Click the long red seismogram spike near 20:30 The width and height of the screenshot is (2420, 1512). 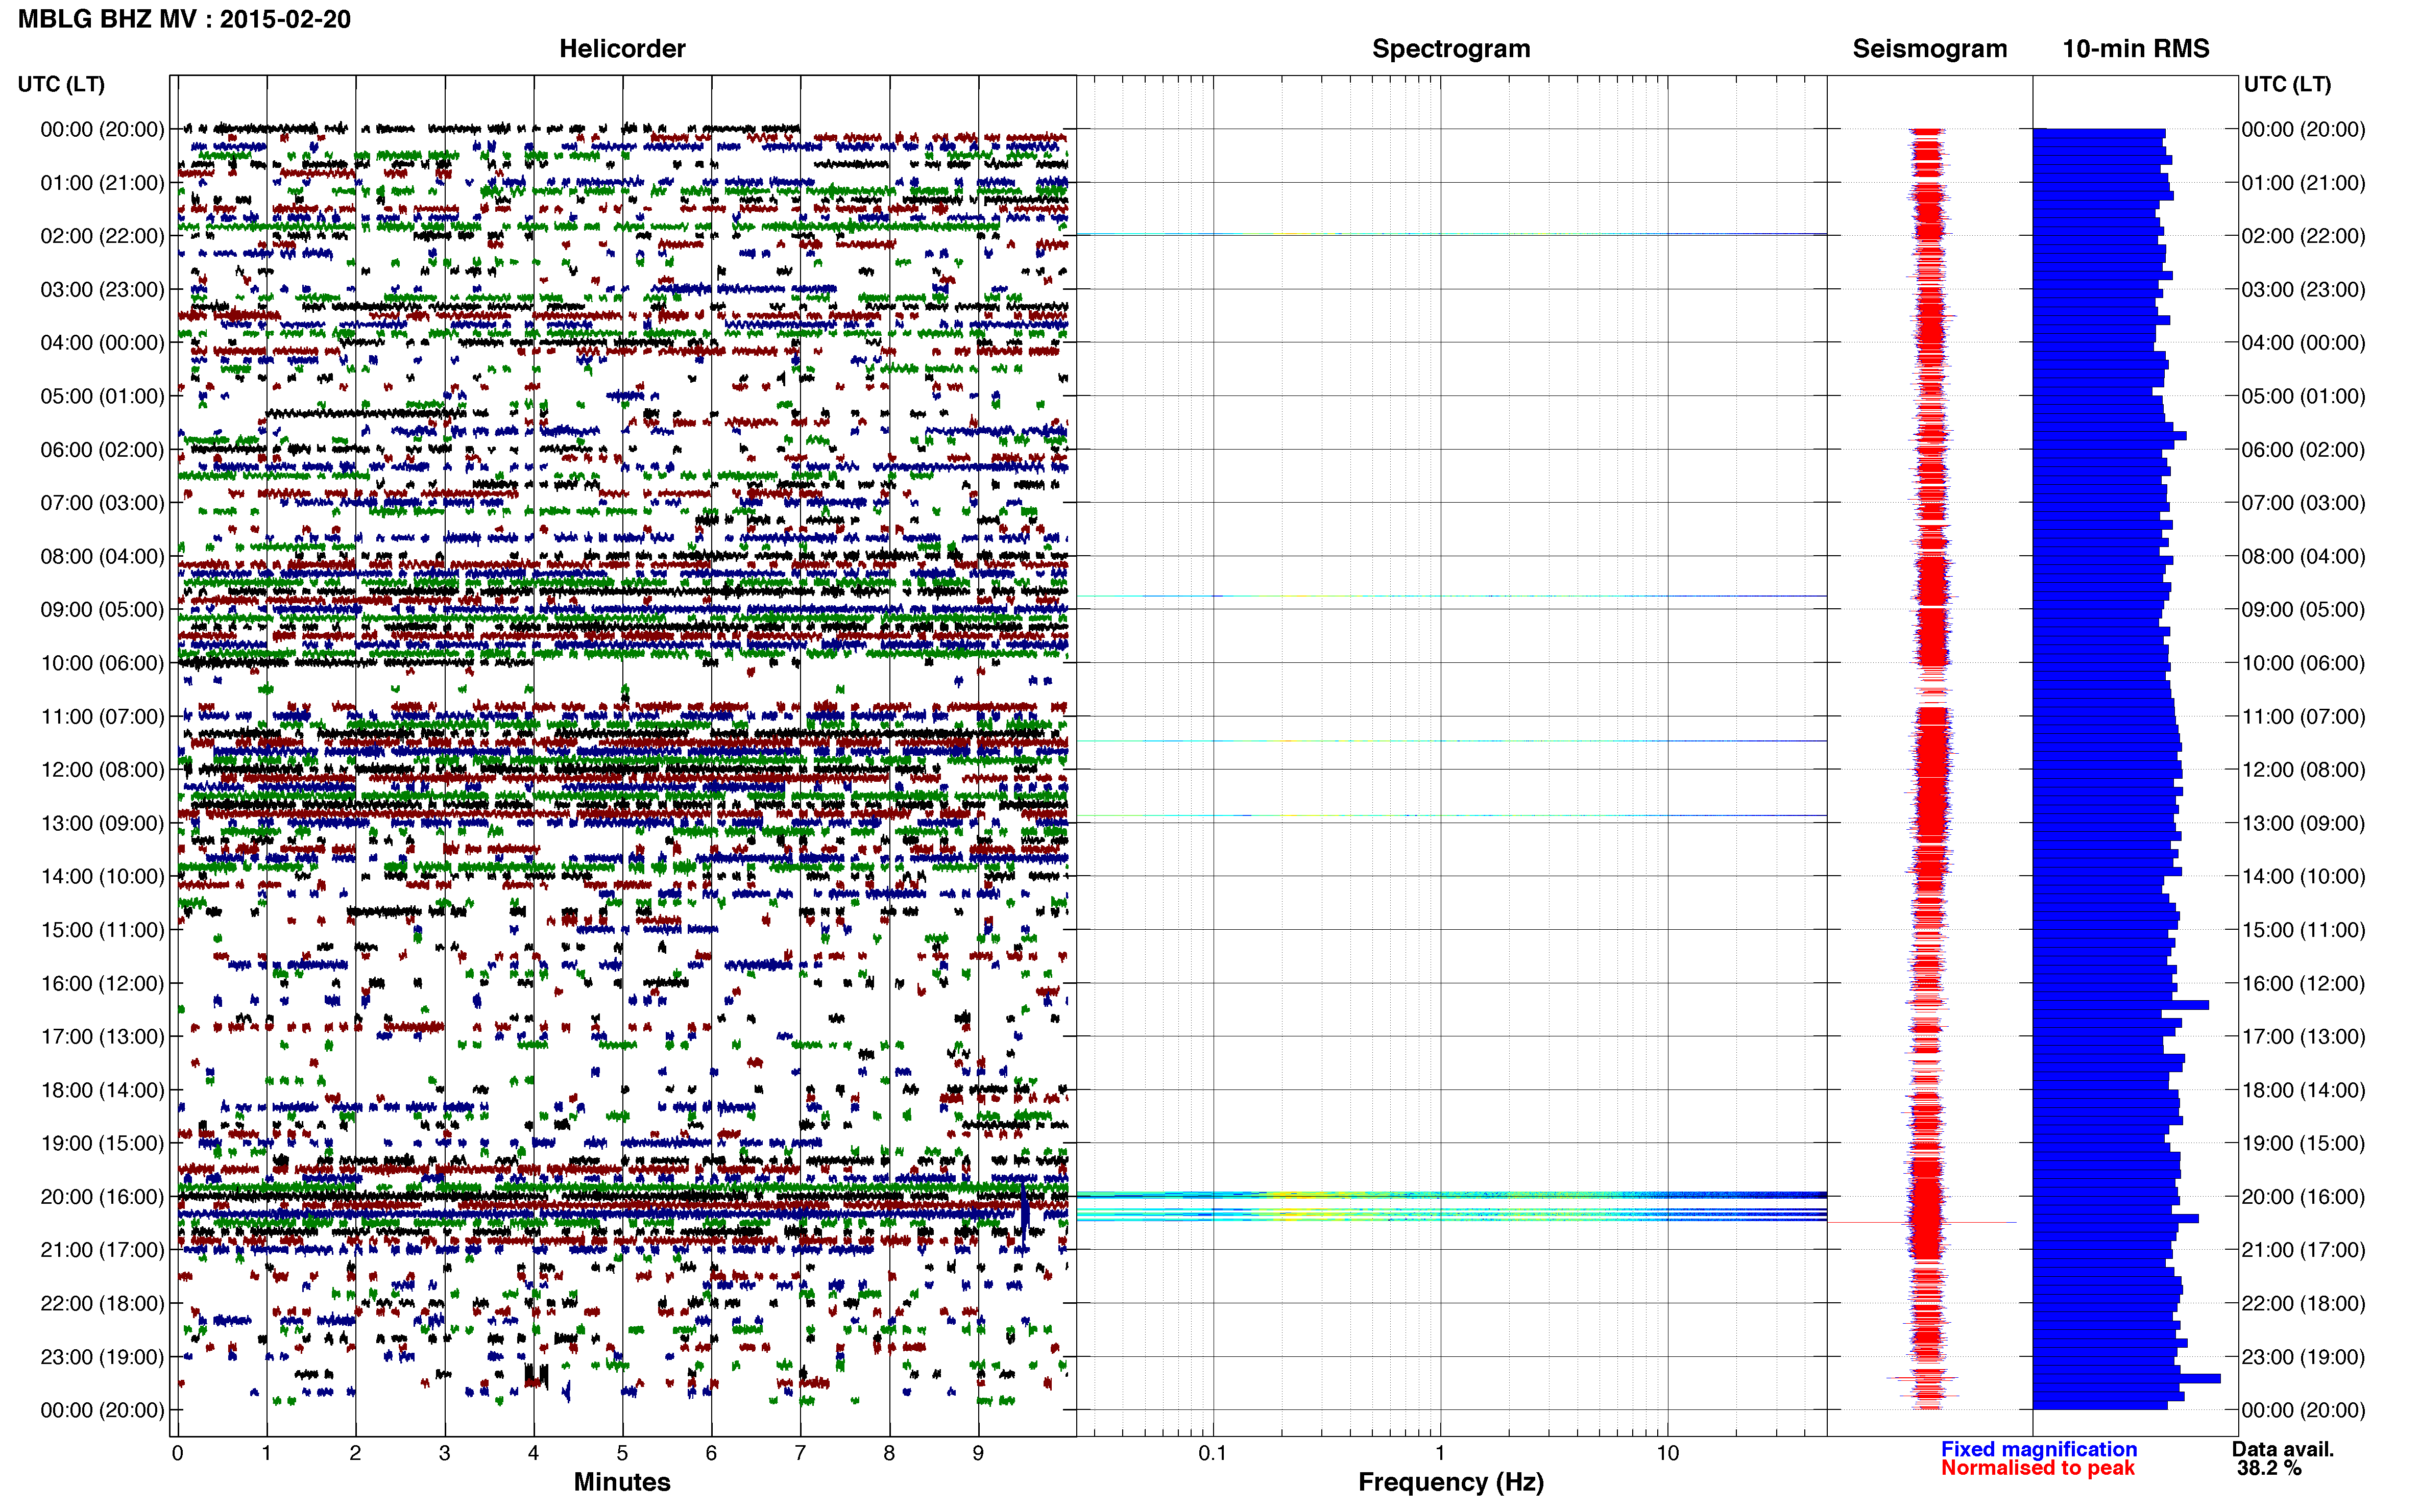tap(1922, 1222)
